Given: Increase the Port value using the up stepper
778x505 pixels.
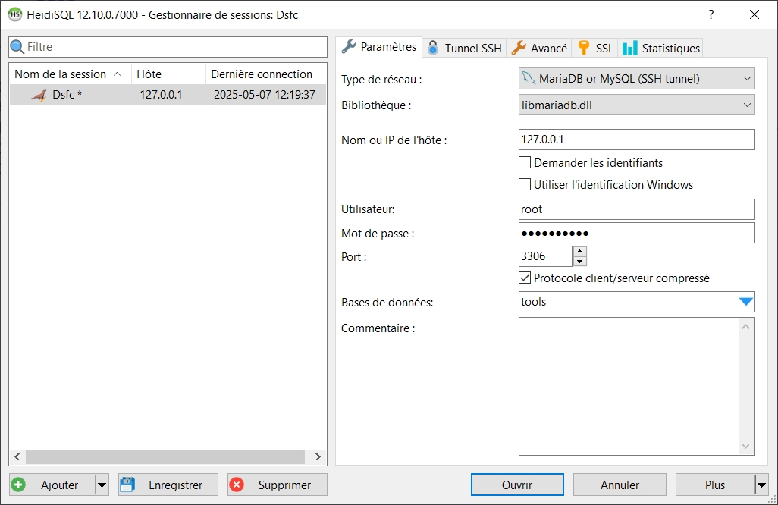Looking at the screenshot, I should [x=579, y=251].
